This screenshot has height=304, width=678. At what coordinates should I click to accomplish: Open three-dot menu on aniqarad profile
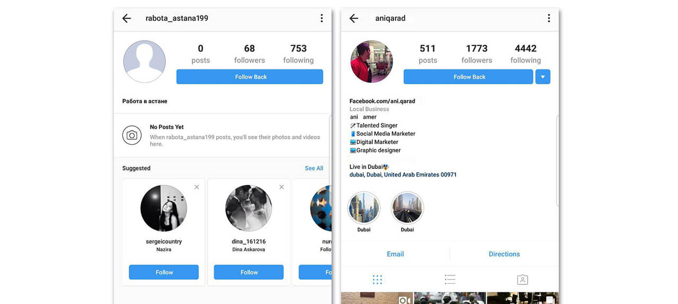pyautogui.click(x=548, y=19)
